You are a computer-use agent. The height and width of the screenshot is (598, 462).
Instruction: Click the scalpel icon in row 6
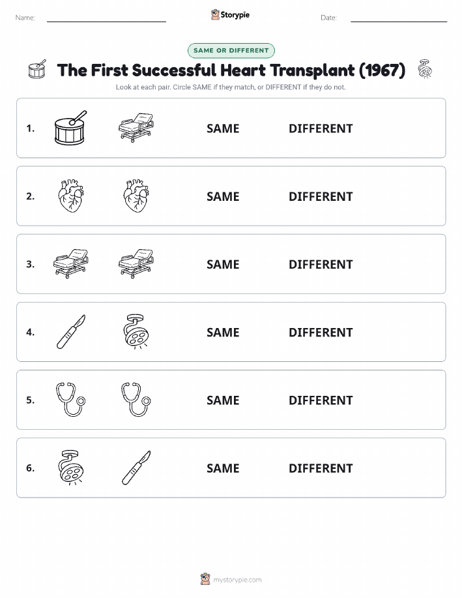point(136,468)
